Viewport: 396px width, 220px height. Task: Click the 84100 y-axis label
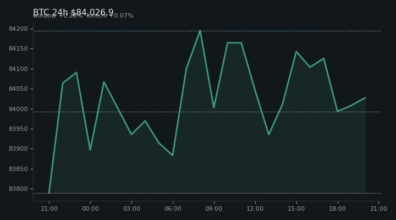[x=18, y=69]
